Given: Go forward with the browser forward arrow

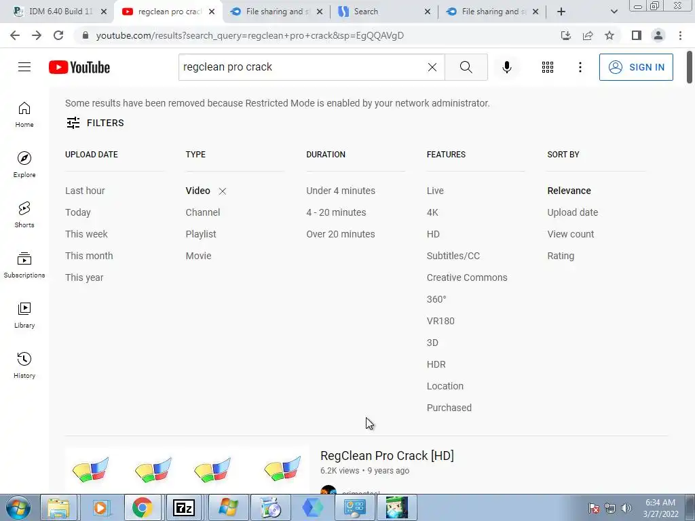Looking at the screenshot, I should coord(37,35).
